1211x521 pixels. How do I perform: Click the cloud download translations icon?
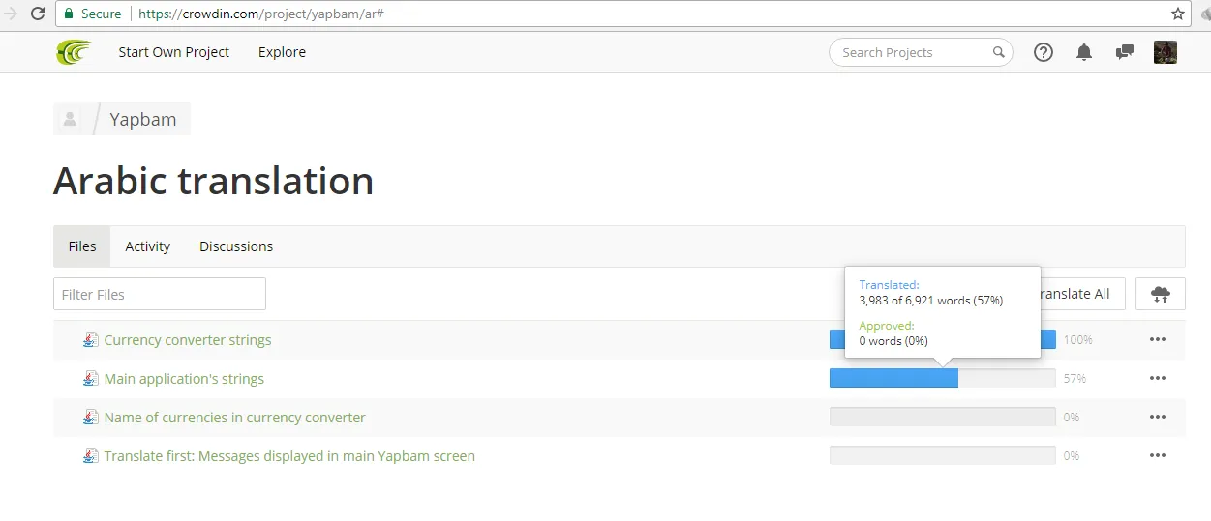[x=1161, y=294]
